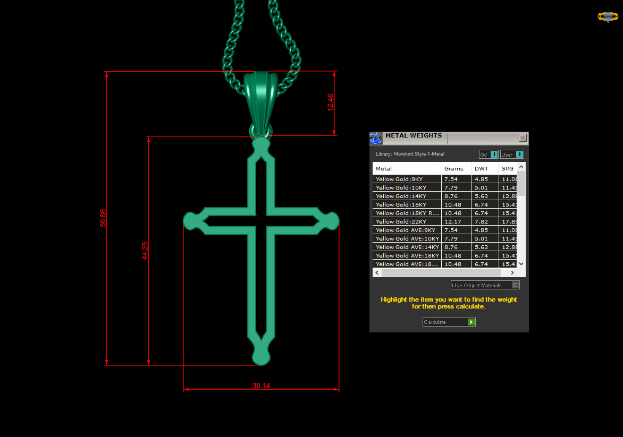Select the Yellow Gold:22KY row
This screenshot has width=623, height=437.
pyautogui.click(x=444, y=221)
